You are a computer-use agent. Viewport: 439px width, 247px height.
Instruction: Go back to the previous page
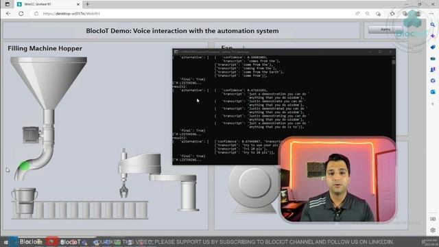pyautogui.click(x=8, y=14)
